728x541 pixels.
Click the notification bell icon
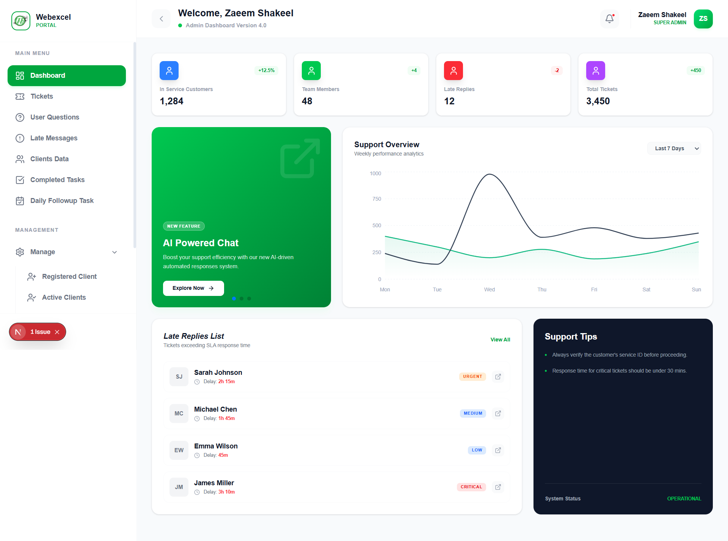pyautogui.click(x=609, y=19)
